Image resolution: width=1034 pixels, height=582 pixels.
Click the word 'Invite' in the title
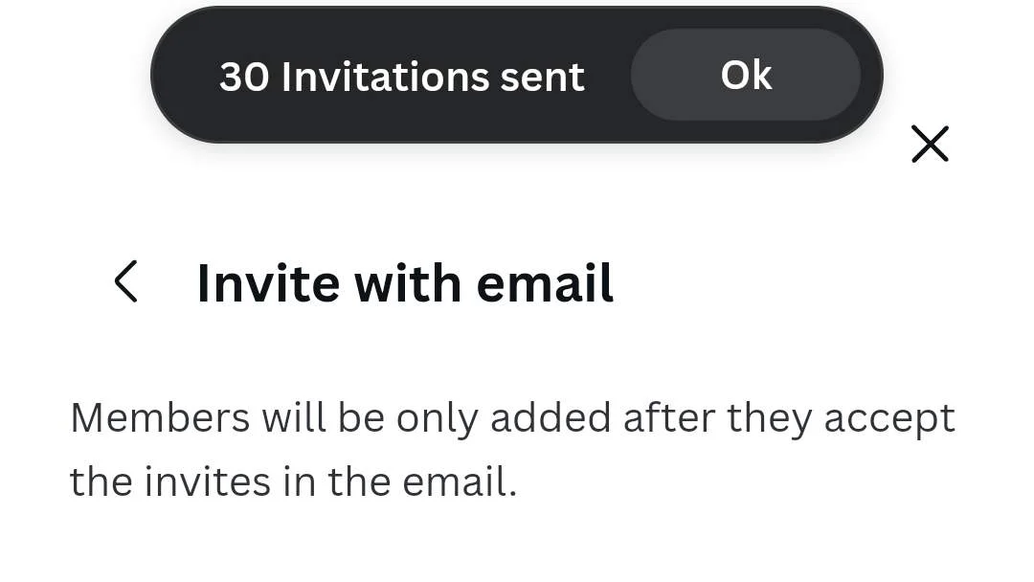pyautogui.click(x=268, y=283)
